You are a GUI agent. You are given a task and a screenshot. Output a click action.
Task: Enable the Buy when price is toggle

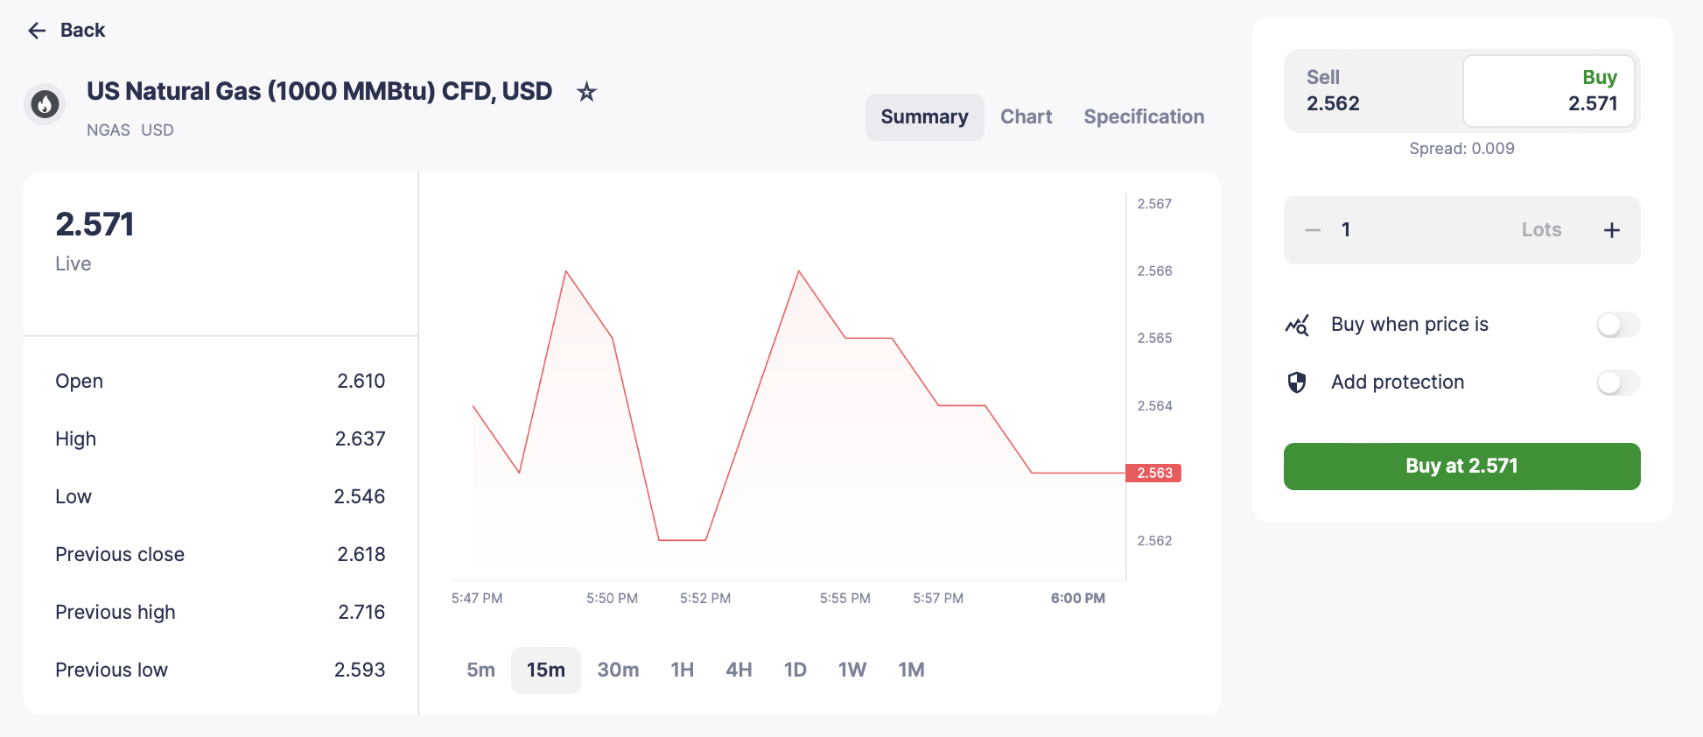1618,325
